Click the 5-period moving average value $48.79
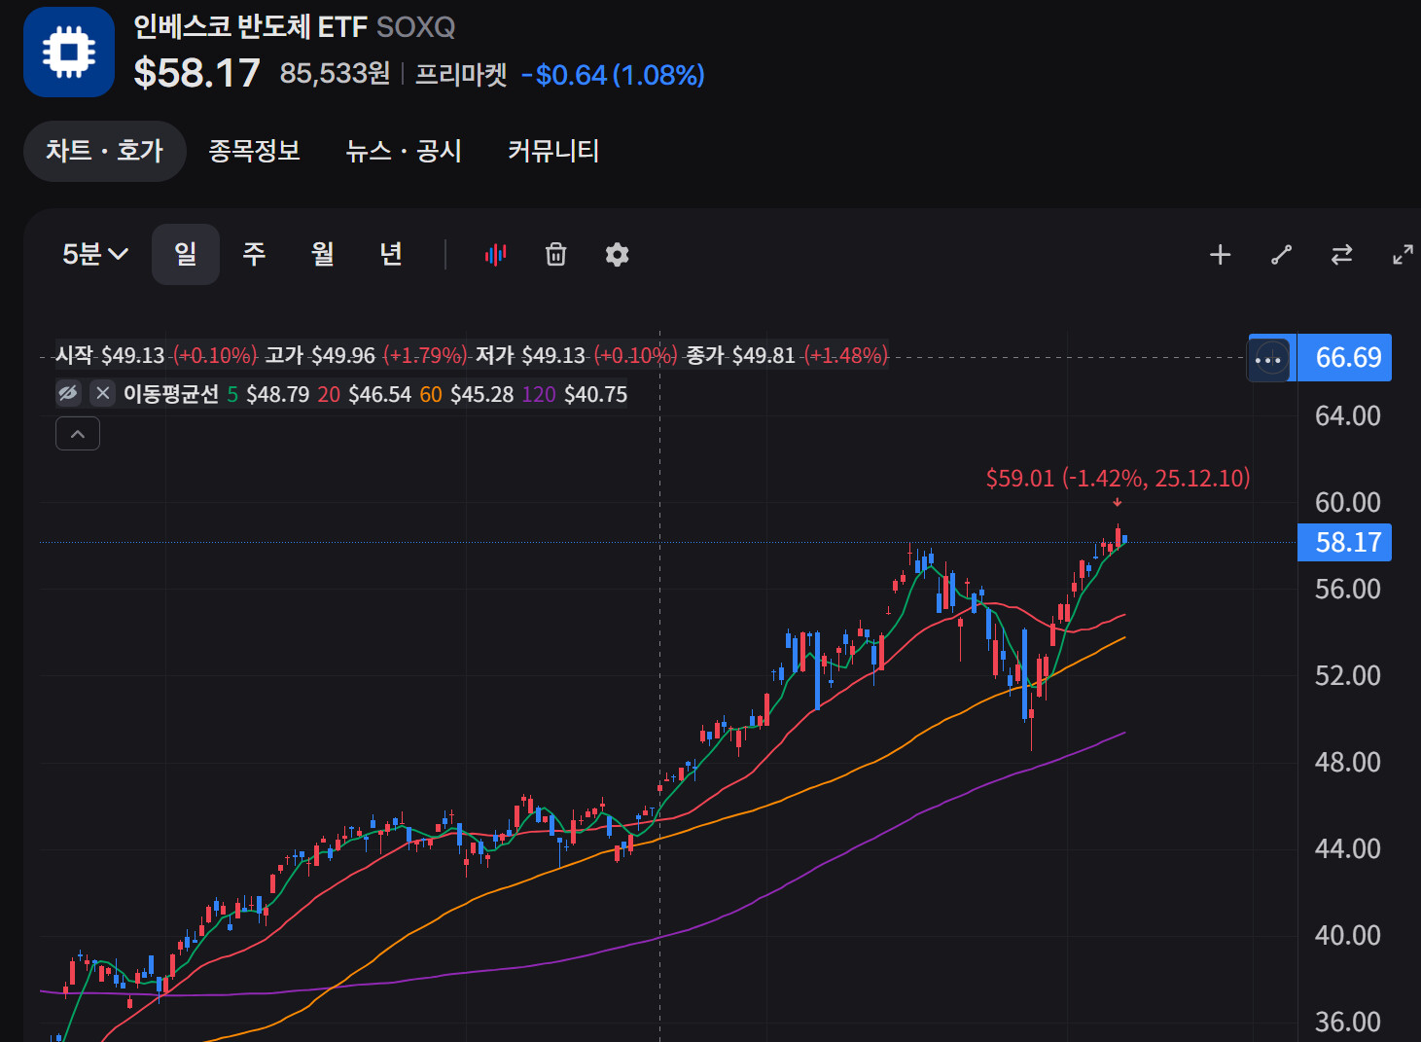The height and width of the screenshot is (1042, 1421). pos(278,394)
